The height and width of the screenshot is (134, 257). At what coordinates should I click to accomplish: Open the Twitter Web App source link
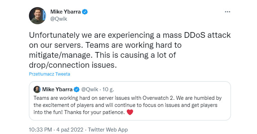(x=108, y=130)
